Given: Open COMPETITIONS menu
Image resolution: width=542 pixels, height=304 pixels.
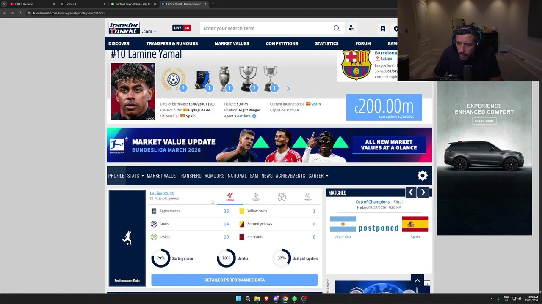Looking at the screenshot, I should coord(282,43).
